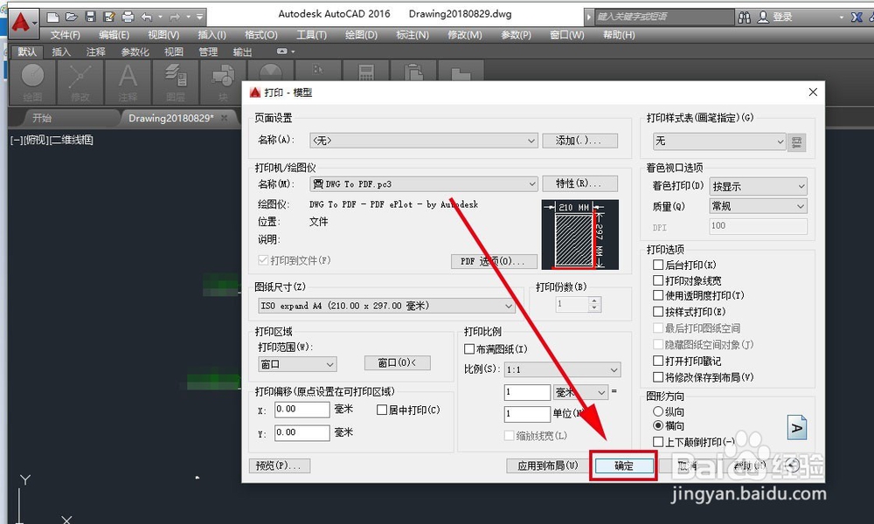874x524 pixels.
Task: Check the 居中打印(C) checkbox
Action: coord(382,410)
